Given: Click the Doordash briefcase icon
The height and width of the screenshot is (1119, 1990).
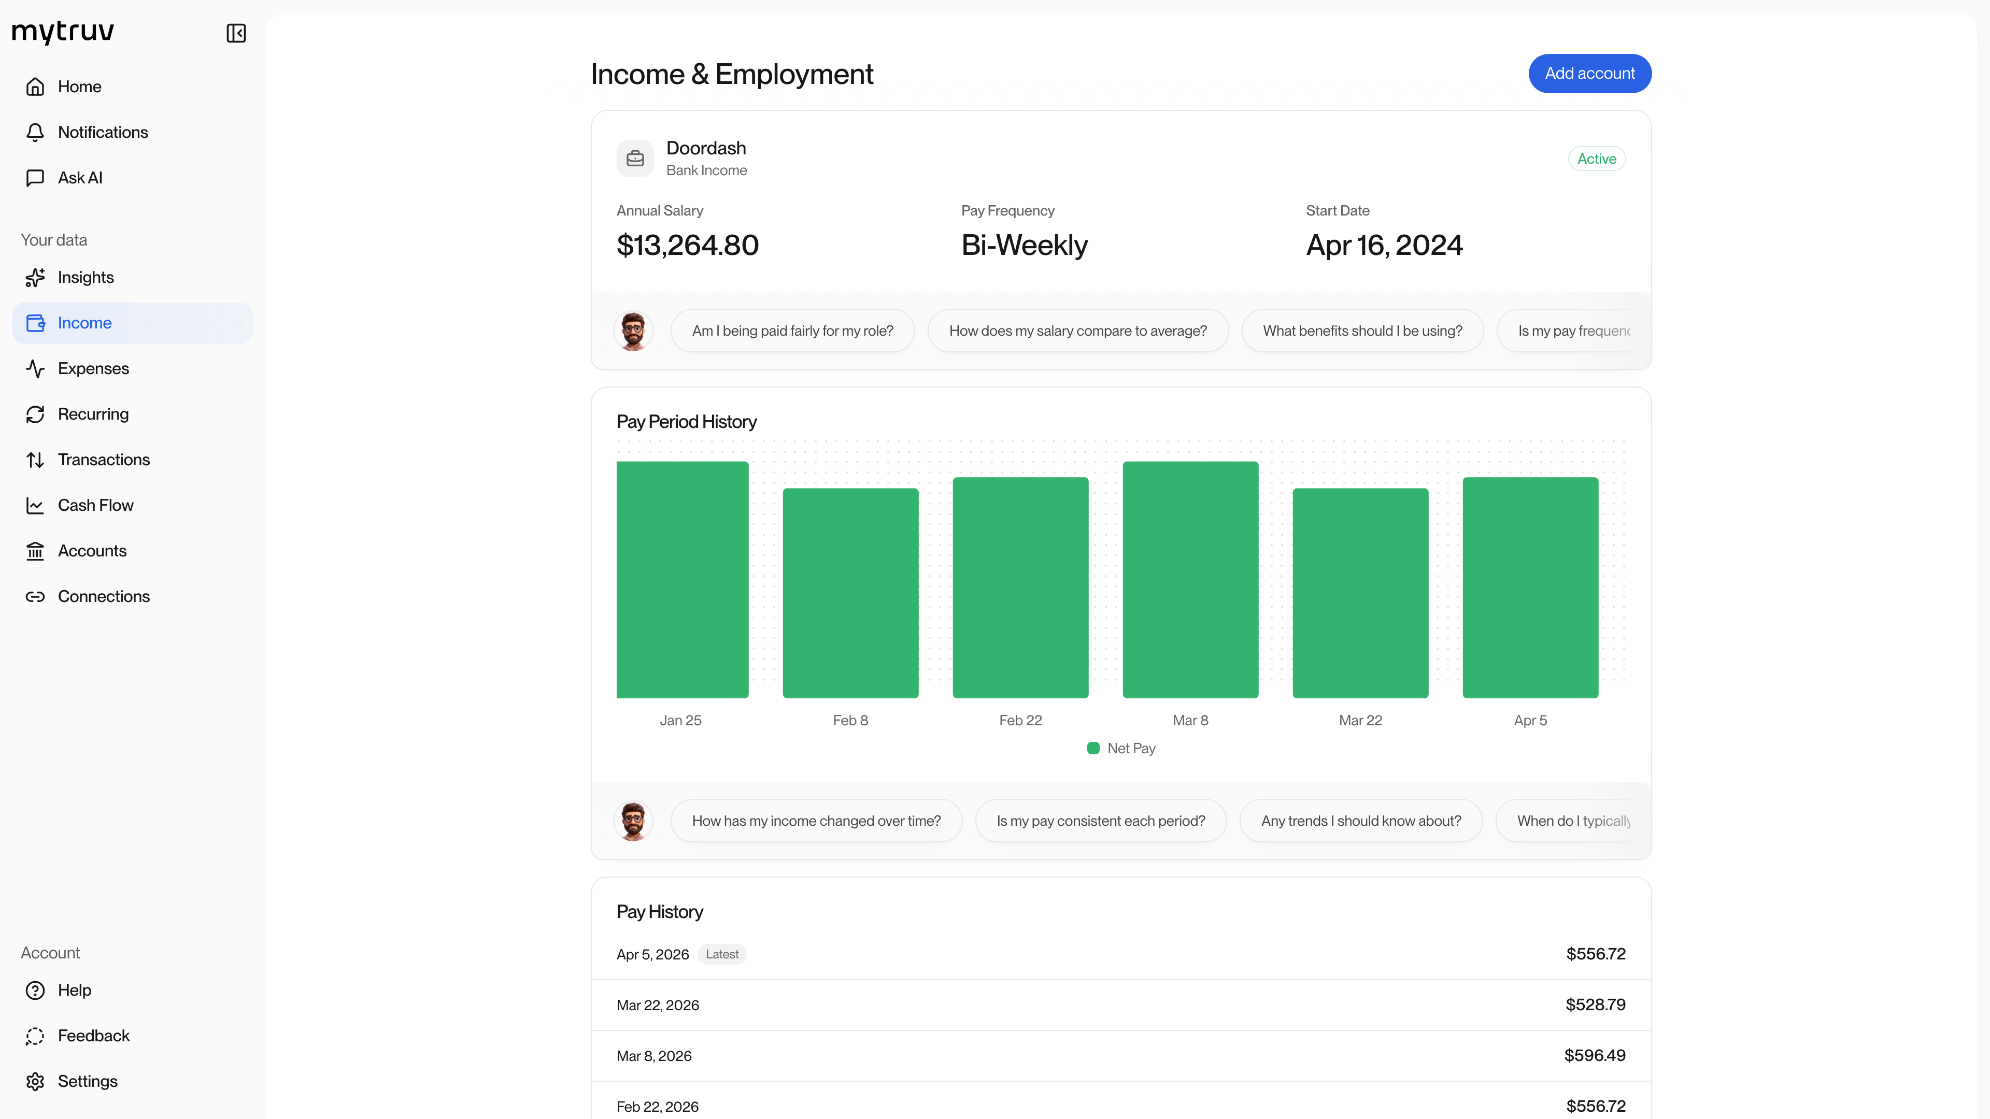Looking at the screenshot, I should click(x=635, y=159).
